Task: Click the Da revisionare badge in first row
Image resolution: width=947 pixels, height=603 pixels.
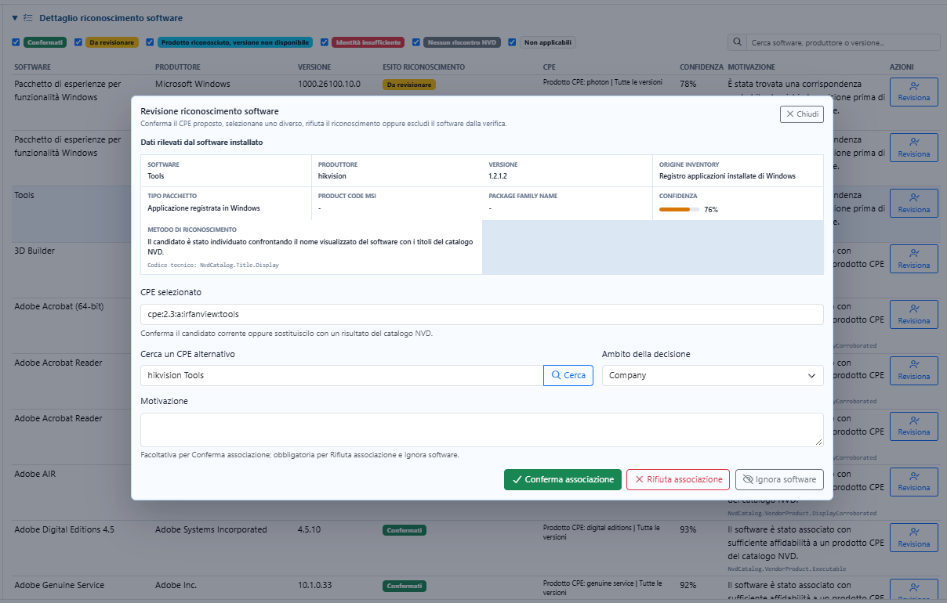Action: point(409,84)
